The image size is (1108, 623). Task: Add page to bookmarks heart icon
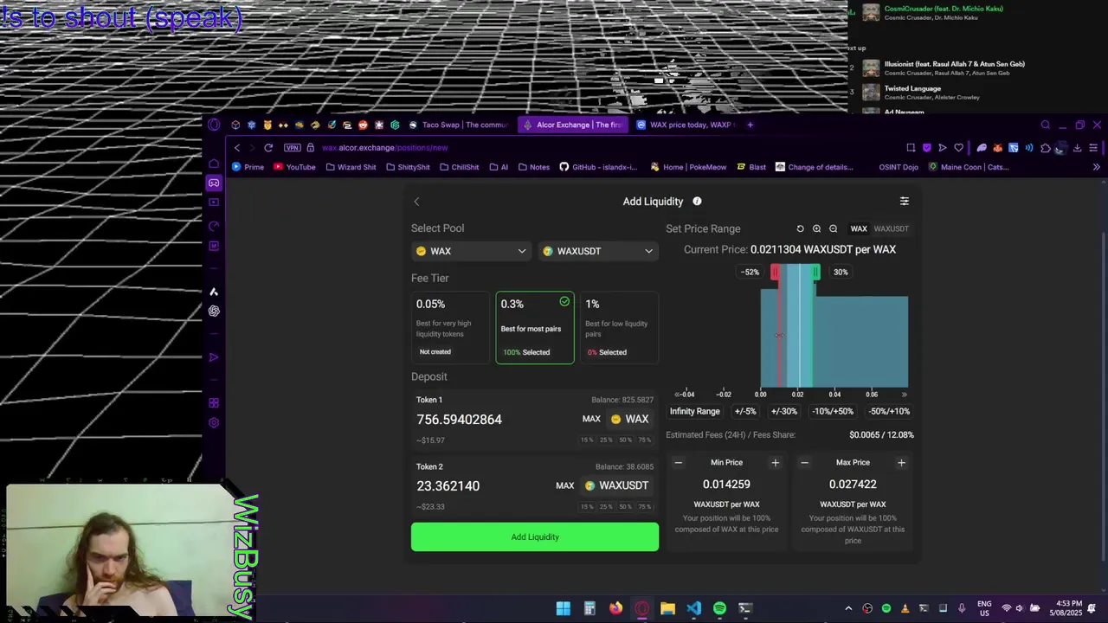[x=958, y=148]
